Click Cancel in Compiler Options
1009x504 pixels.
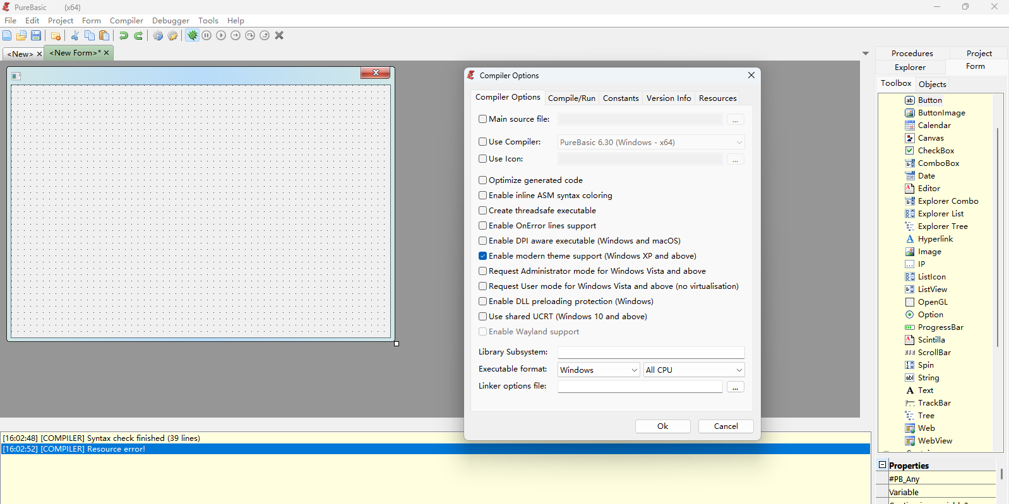pos(725,426)
